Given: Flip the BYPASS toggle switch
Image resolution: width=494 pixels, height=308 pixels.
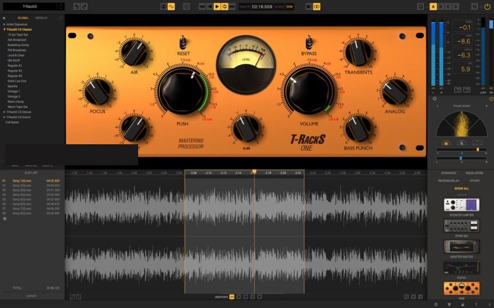Looking at the screenshot, I should [x=309, y=42].
